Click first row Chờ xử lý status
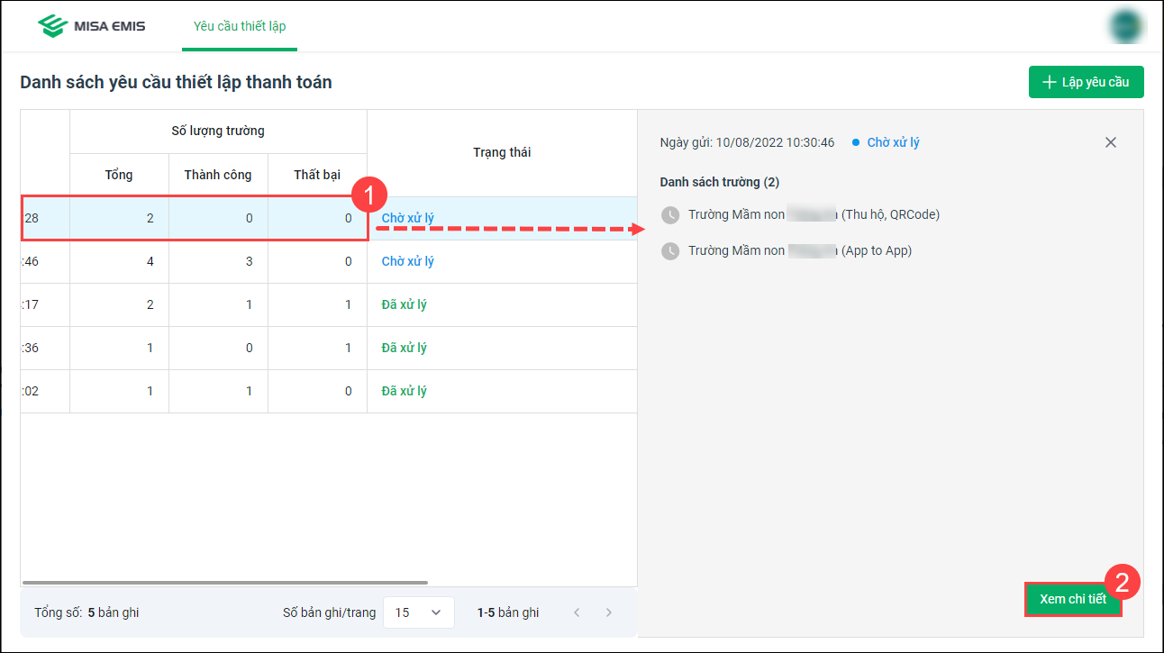 [408, 218]
